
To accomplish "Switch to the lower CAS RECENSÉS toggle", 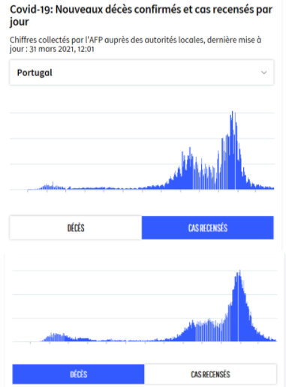I will [210, 374].
